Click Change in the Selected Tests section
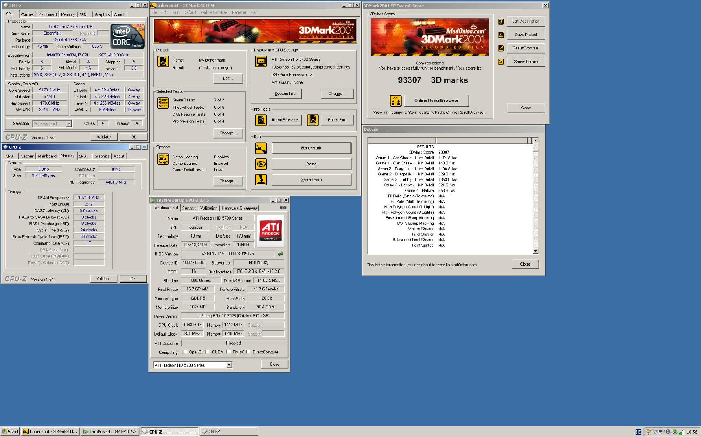Screen dimensions: 701x437 [x=228, y=133]
